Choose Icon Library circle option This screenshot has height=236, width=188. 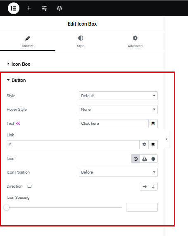[x=153, y=159]
